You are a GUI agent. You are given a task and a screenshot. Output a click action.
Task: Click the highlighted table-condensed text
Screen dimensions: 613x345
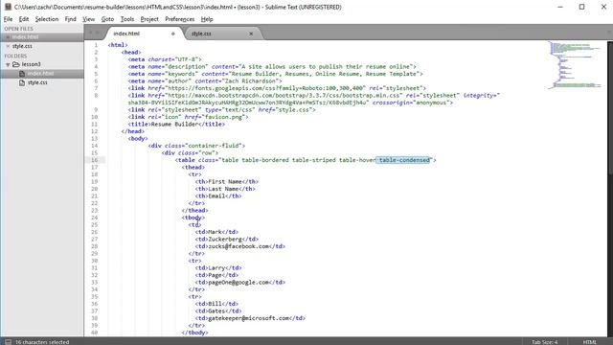[x=402, y=160]
